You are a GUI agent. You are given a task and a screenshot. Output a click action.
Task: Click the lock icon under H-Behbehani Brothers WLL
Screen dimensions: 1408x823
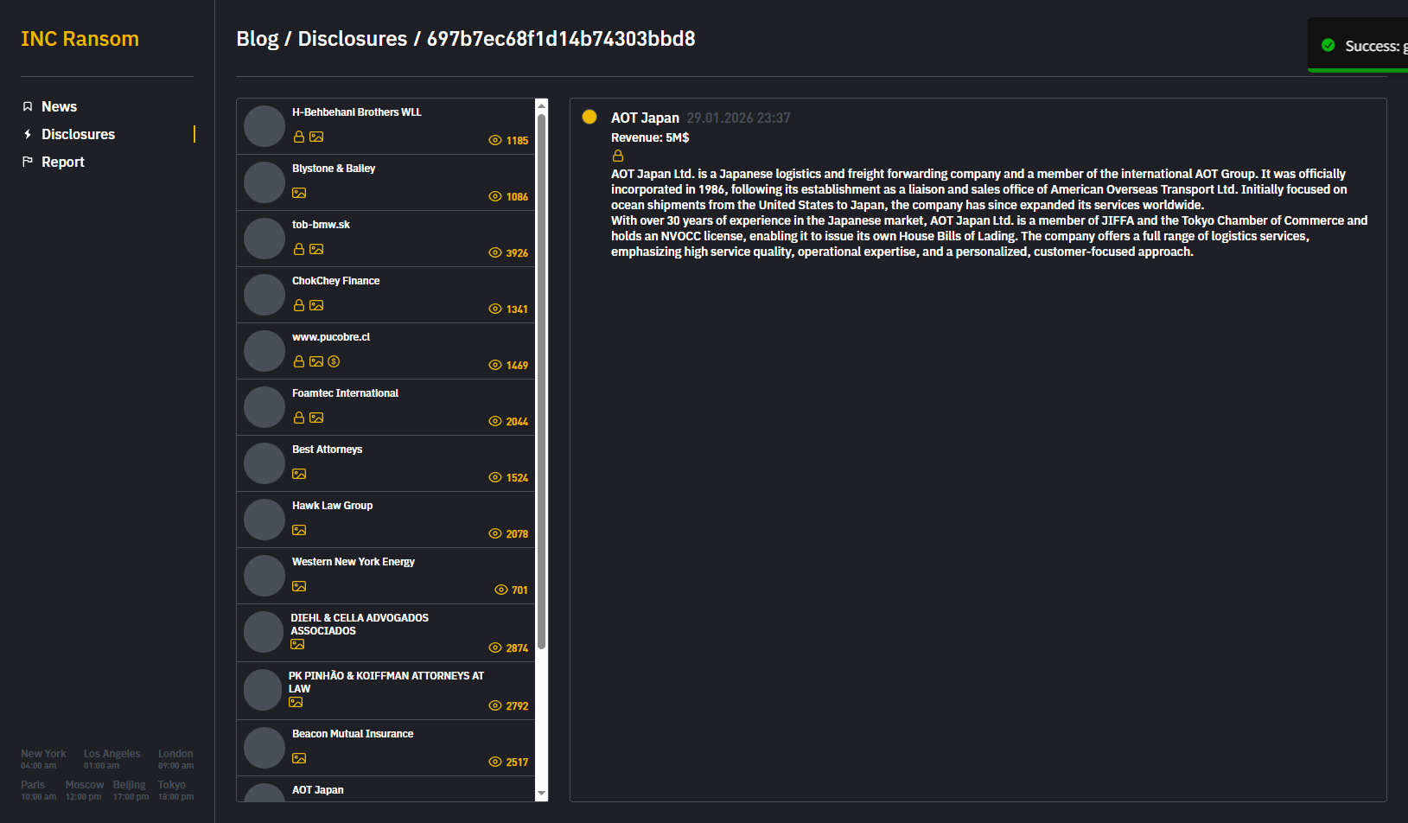[x=299, y=137]
